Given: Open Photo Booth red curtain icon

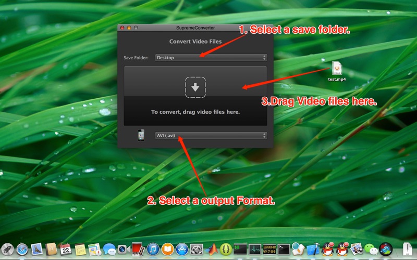Looking at the screenshot, I should [138, 250].
